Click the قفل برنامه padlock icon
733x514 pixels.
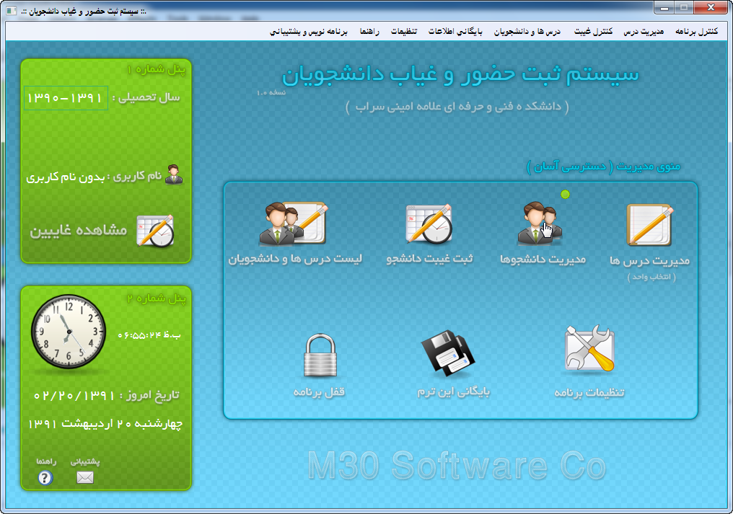coord(318,354)
